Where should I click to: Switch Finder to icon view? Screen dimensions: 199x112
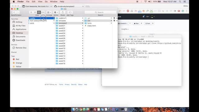coord(31,12)
